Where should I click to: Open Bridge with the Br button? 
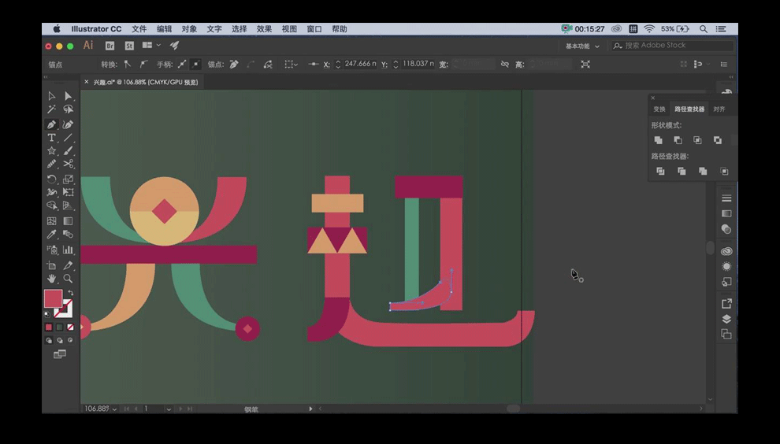[x=110, y=46]
